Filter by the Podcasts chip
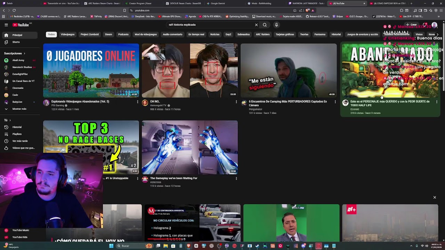The image size is (445, 250). [123, 34]
